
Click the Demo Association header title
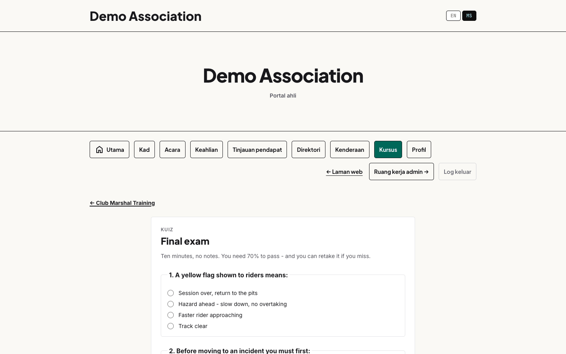[x=145, y=16]
